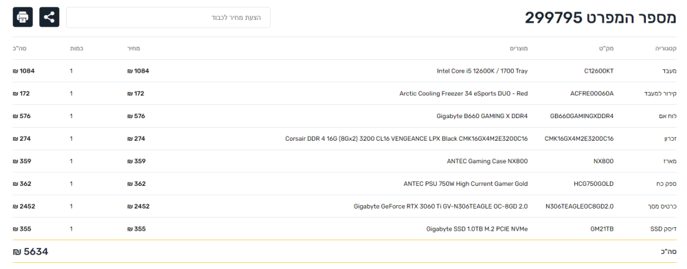Screen dimensions: 687x269
Task: Click the total amount 5634 ₪
Action: point(30,252)
